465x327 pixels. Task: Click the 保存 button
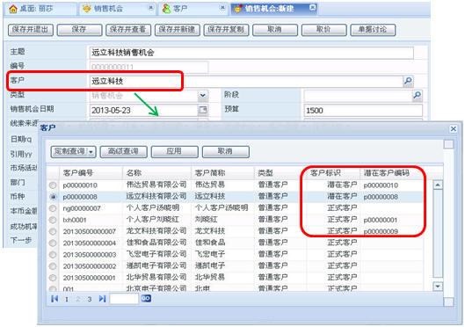click(79, 30)
